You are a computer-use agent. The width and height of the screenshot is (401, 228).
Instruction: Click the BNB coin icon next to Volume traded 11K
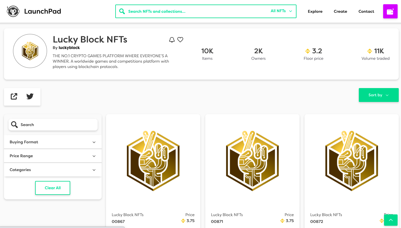[370, 51]
